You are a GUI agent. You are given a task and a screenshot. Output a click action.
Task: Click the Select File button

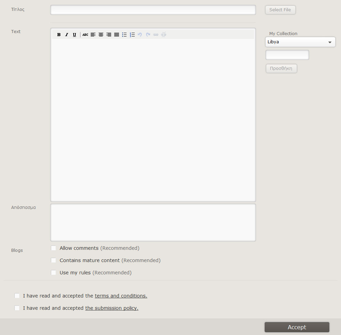pos(280,10)
